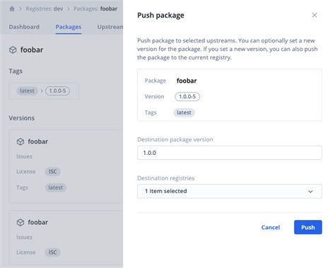Click cube icon in first foobar version card
335x268 pixels.
point(20,141)
